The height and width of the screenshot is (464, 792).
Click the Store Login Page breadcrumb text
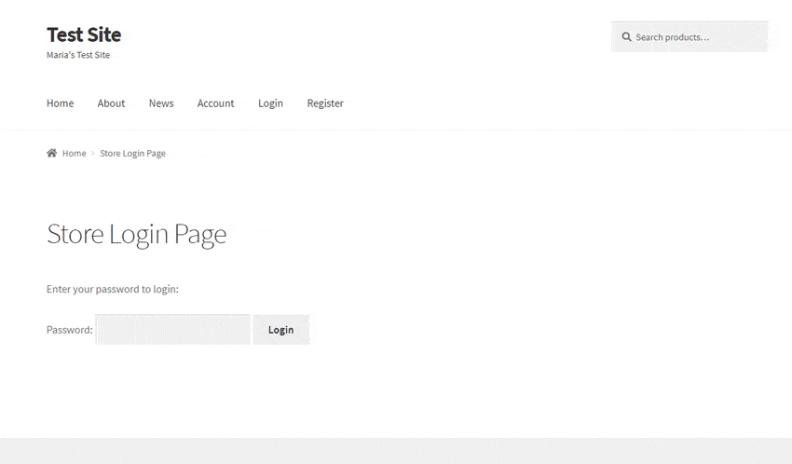click(x=133, y=154)
